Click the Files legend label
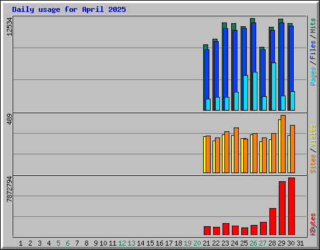320x250 pixels. (x=312, y=50)
